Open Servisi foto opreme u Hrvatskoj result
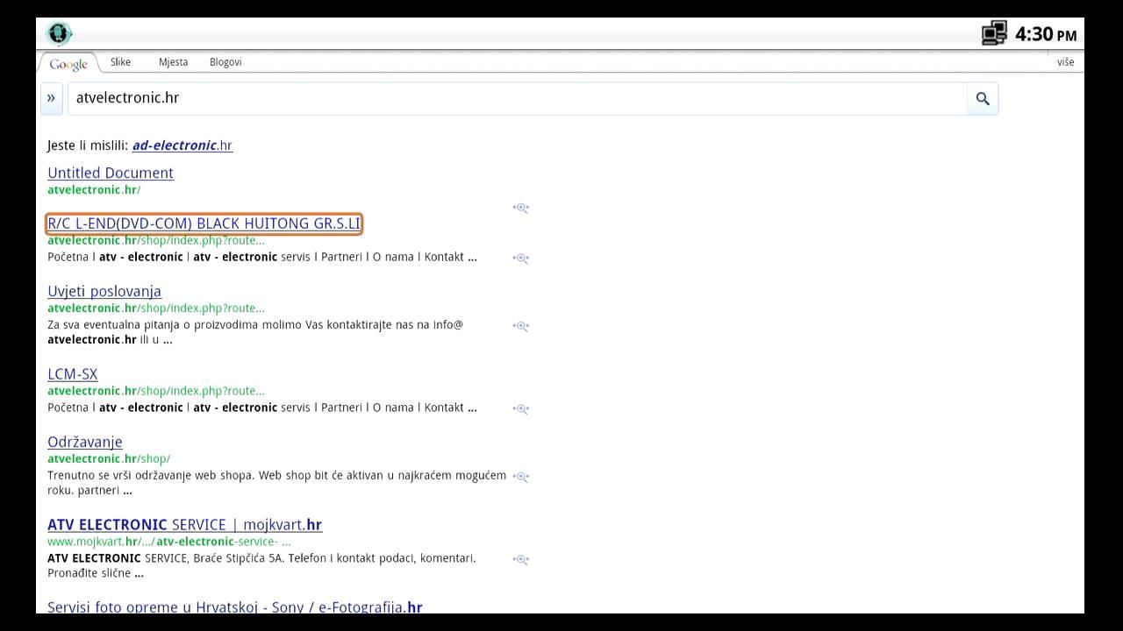Image resolution: width=1123 pixels, height=631 pixels. (x=235, y=606)
